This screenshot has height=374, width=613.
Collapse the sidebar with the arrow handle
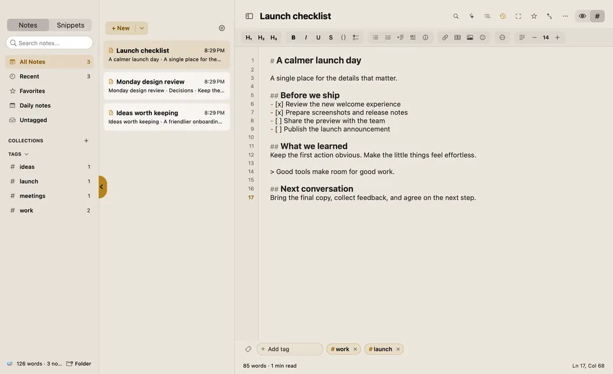pos(102,187)
